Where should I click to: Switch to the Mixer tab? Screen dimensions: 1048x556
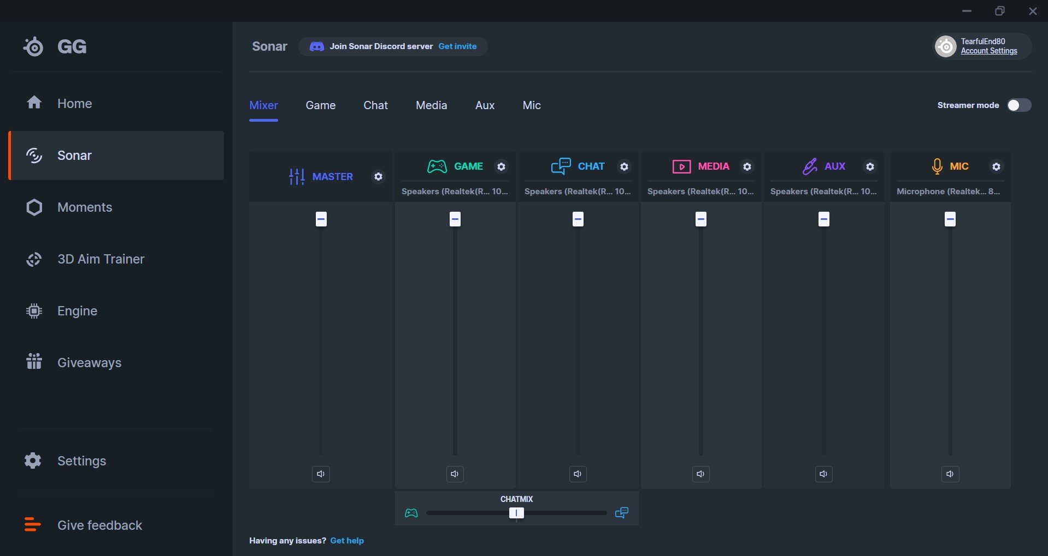263,105
